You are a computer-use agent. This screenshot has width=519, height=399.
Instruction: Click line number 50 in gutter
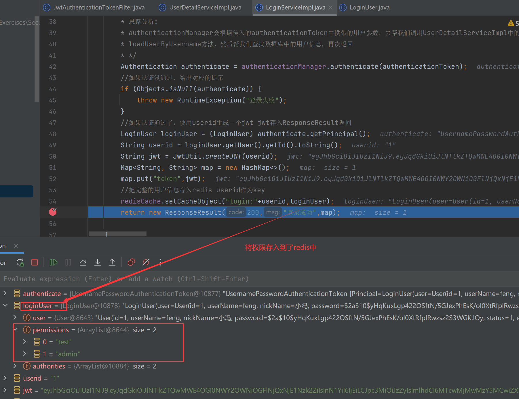pyautogui.click(x=53, y=156)
